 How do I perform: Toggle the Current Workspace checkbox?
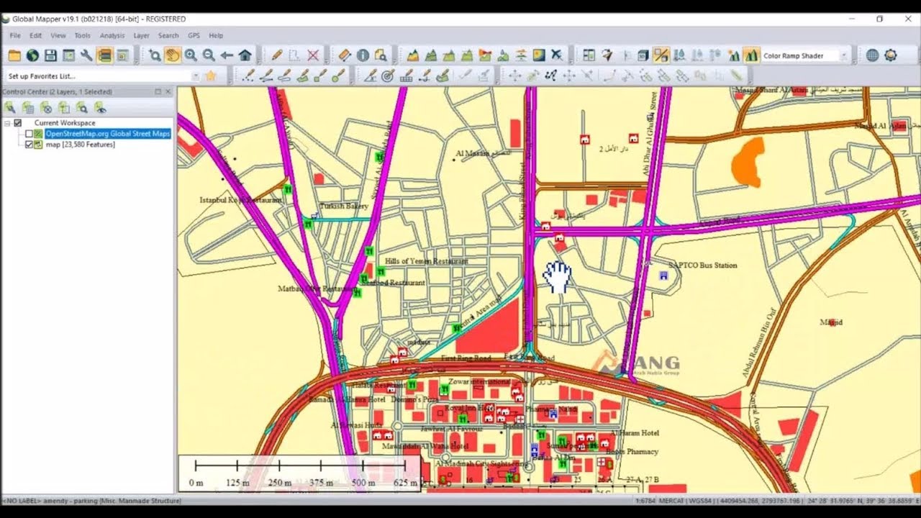point(18,123)
